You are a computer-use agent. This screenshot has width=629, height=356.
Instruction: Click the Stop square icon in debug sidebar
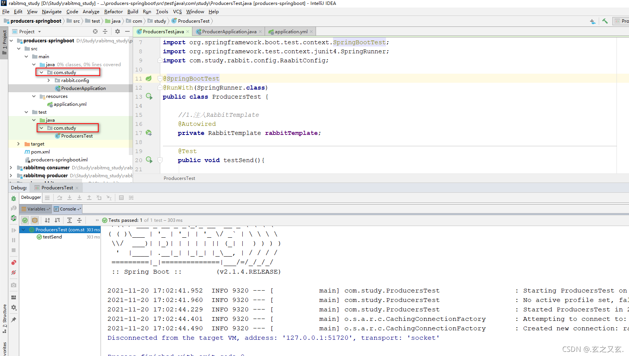coord(14,250)
